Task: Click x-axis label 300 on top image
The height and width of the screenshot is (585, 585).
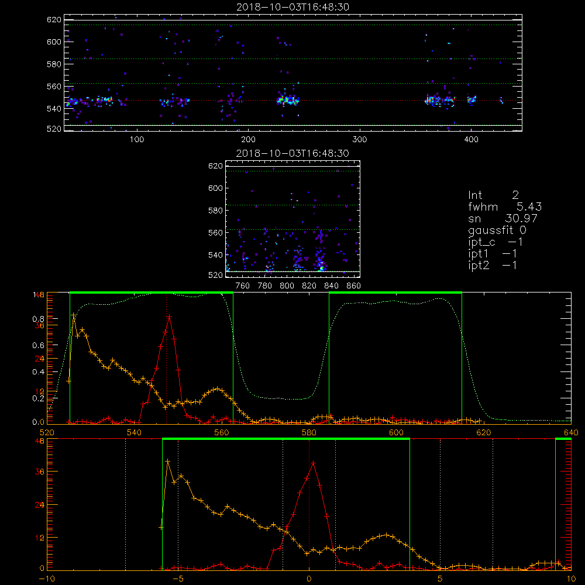Action: [x=360, y=140]
